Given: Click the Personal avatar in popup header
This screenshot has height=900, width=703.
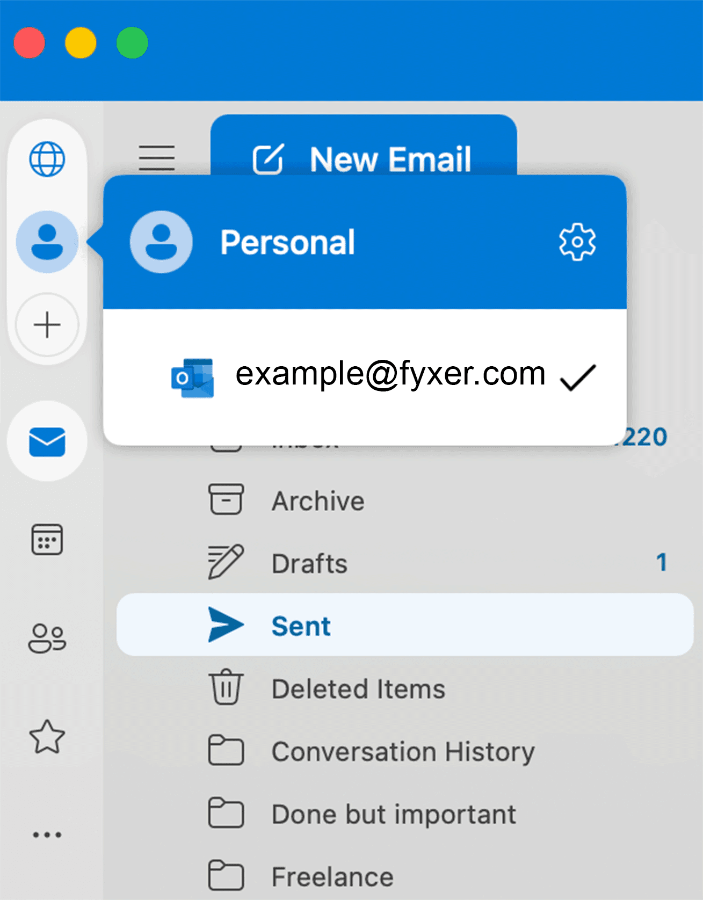Looking at the screenshot, I should pyautogui.click(x=161, y=242).
